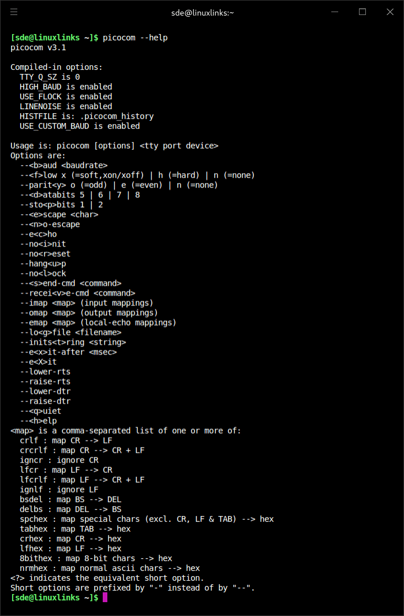Click the nrmhex normal ascii chars line
The image size is (404, 616).
click(110, 568)
